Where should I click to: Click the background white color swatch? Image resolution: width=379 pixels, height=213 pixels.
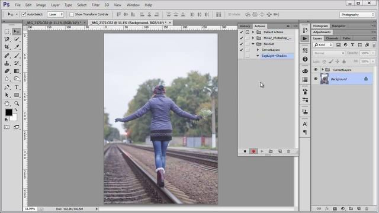coord(14,118)
